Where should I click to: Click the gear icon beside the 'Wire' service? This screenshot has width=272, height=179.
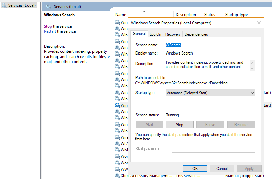click(117, 137)
